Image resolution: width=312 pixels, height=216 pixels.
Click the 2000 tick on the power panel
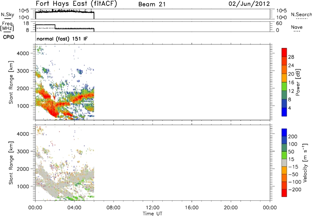coord(23,88)
